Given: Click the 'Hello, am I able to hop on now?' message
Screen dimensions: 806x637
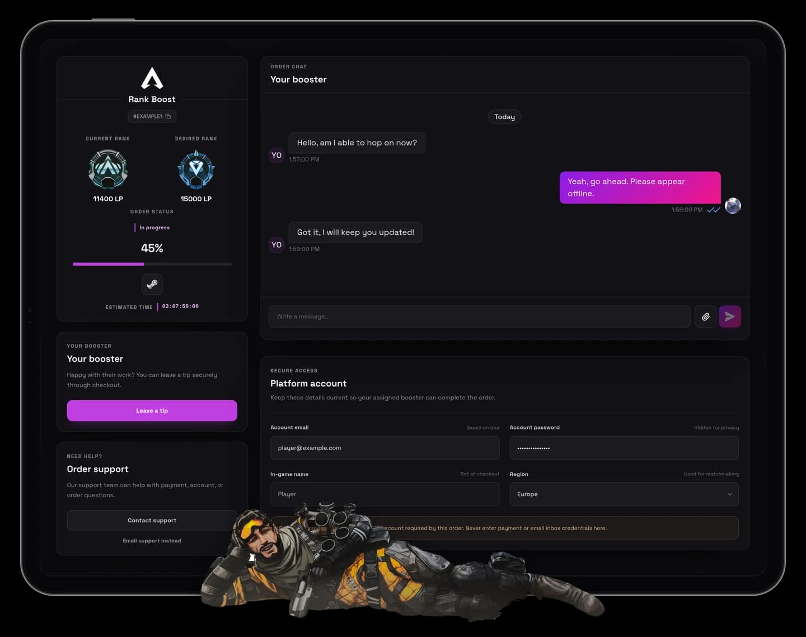Looking at the screenshot, I should click(357, 143).
